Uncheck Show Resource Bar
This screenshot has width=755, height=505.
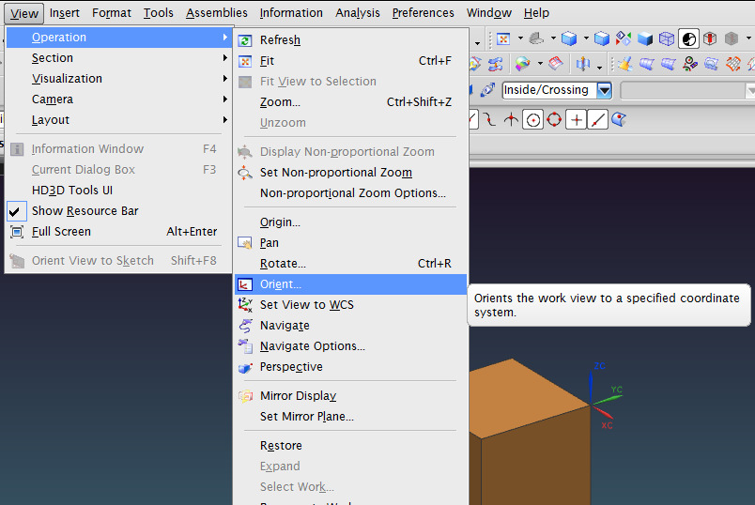[85, 211]
